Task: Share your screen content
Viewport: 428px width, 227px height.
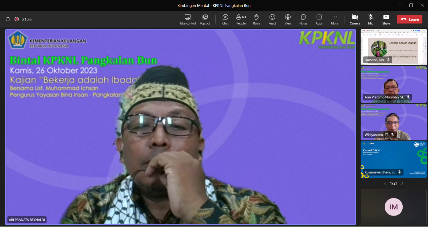Action: click(386, 19)
